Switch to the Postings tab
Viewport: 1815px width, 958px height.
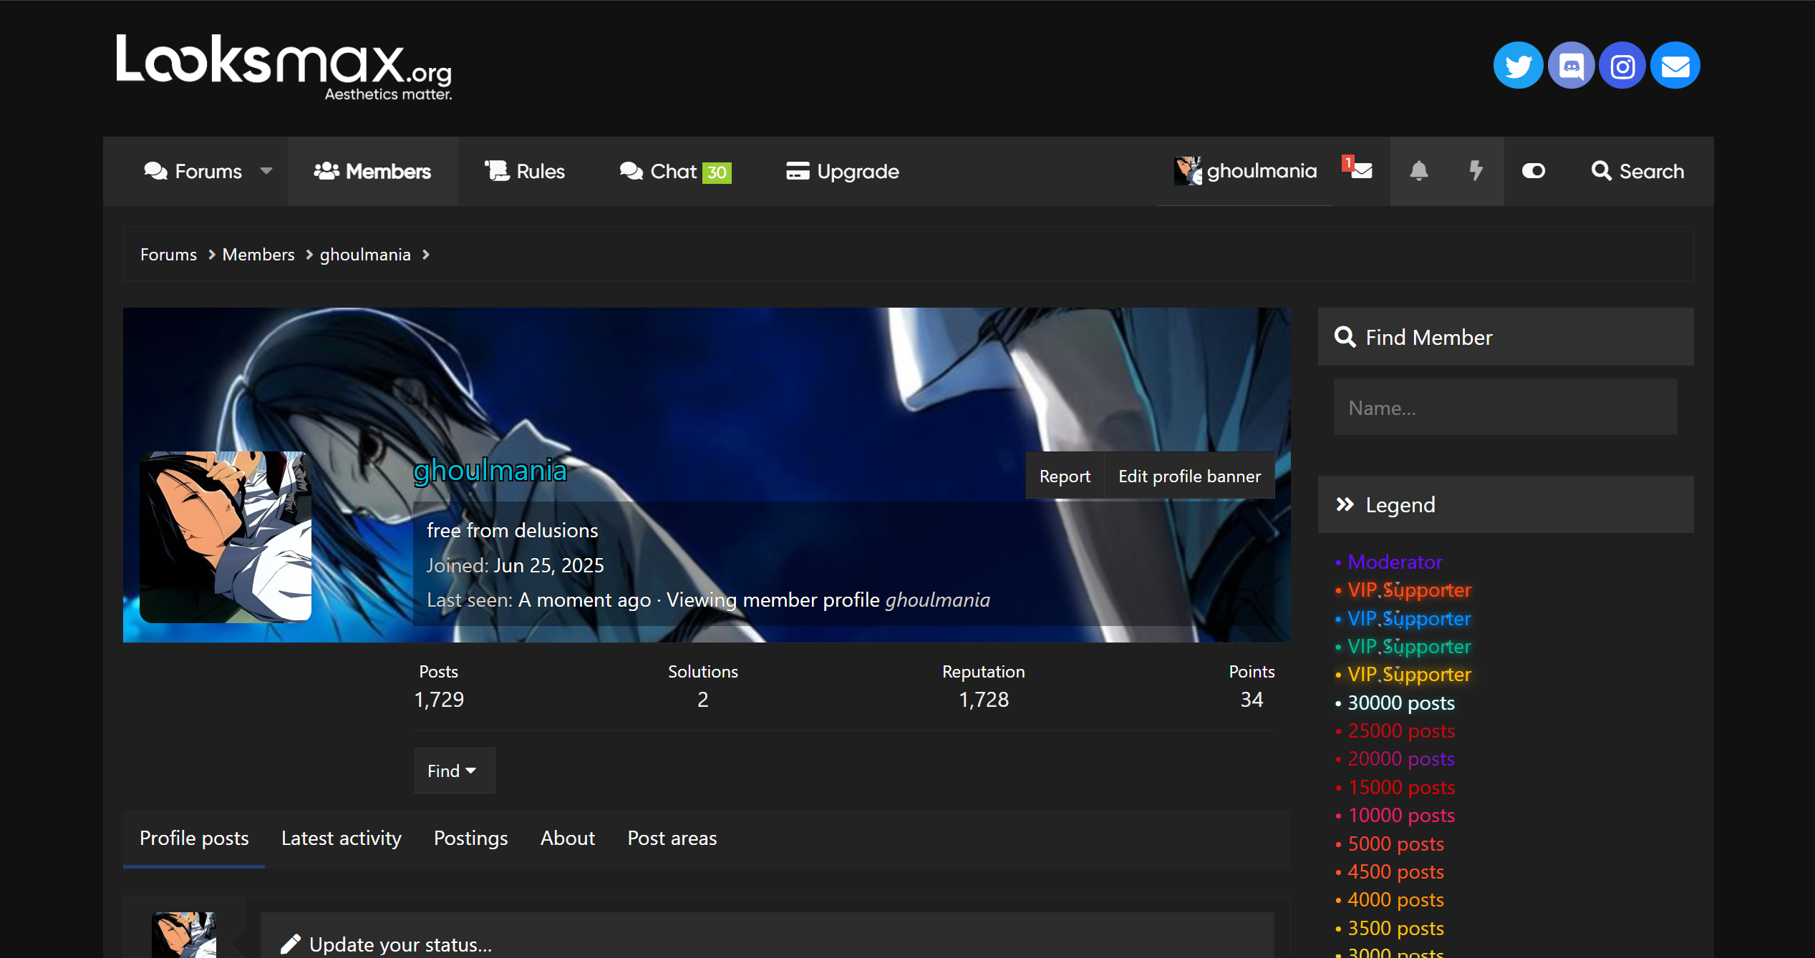point(471,839)
